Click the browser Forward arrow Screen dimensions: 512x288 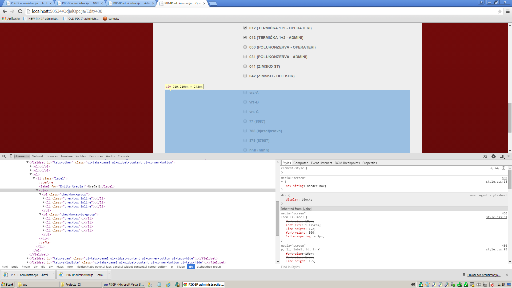(12, 11)
